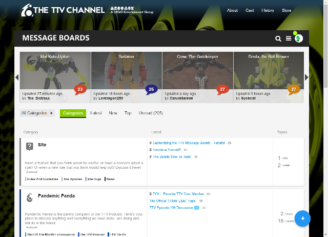The width and height of the screenshot is (328, 237).
Task: Open The TTV Podcast subcategory
Action: click(92, 234)
